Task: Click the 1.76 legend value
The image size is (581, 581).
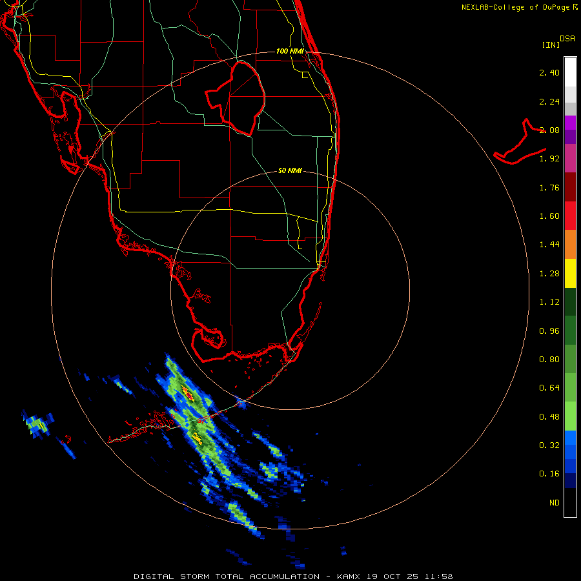Action: tap(549, 187)
